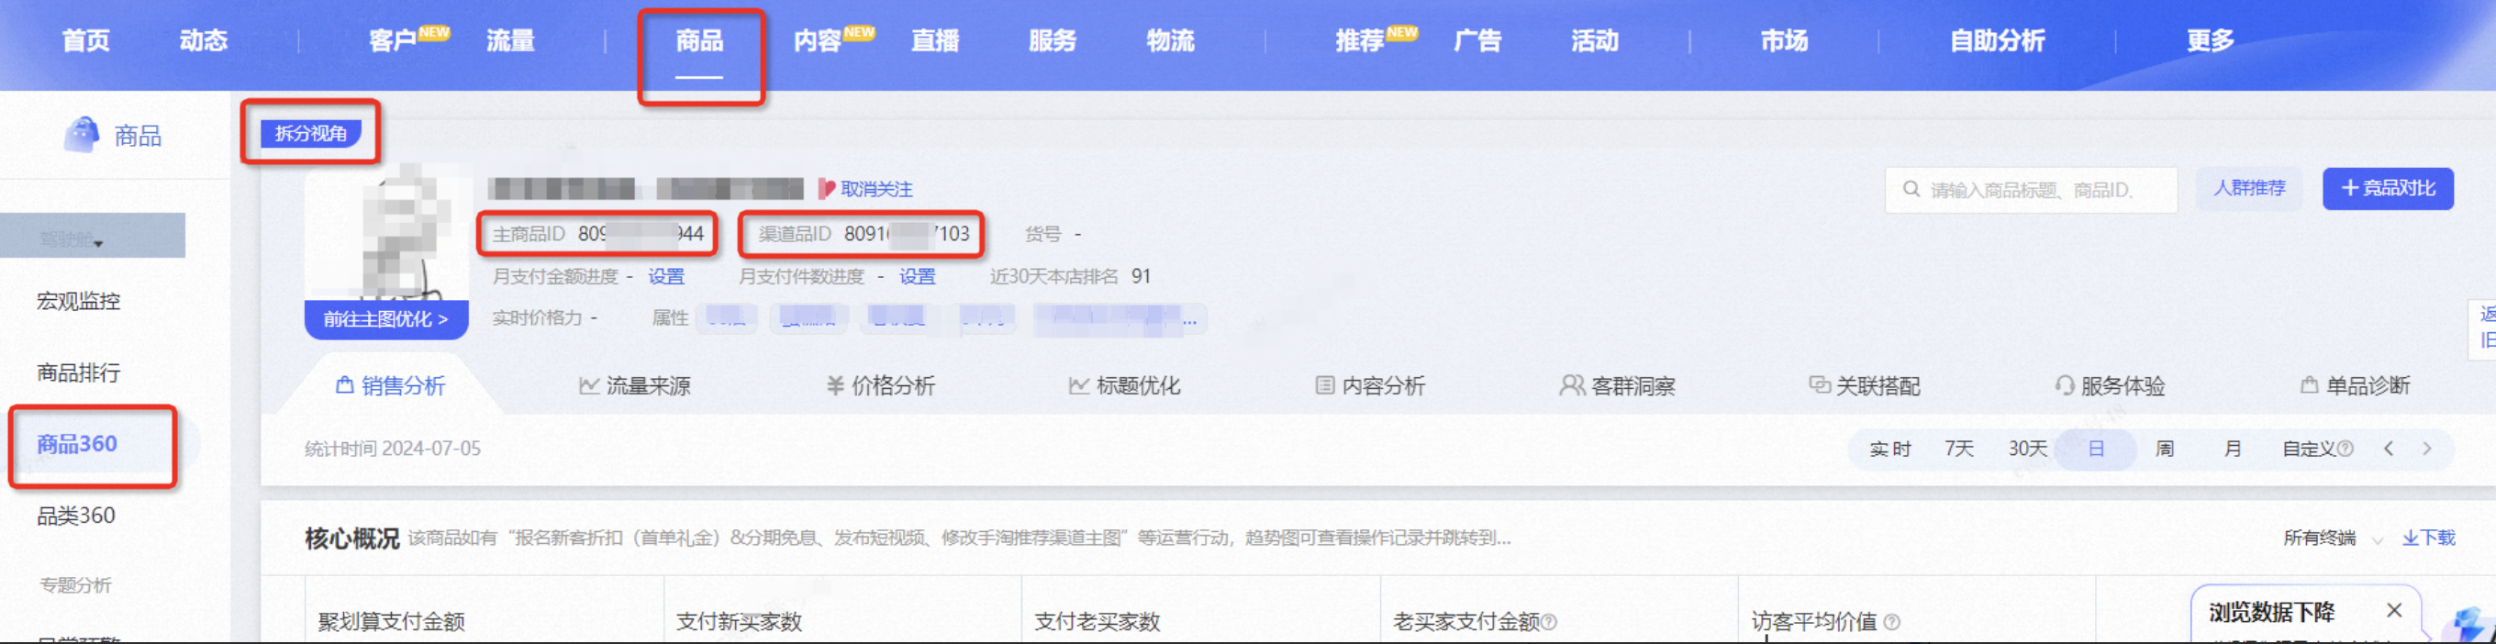Select 自助分析 in the top navigation

1997,40
